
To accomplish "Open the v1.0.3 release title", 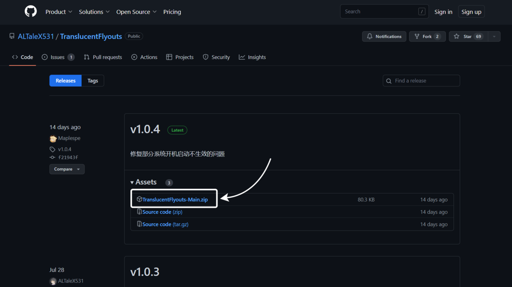I will pos(145,272).
